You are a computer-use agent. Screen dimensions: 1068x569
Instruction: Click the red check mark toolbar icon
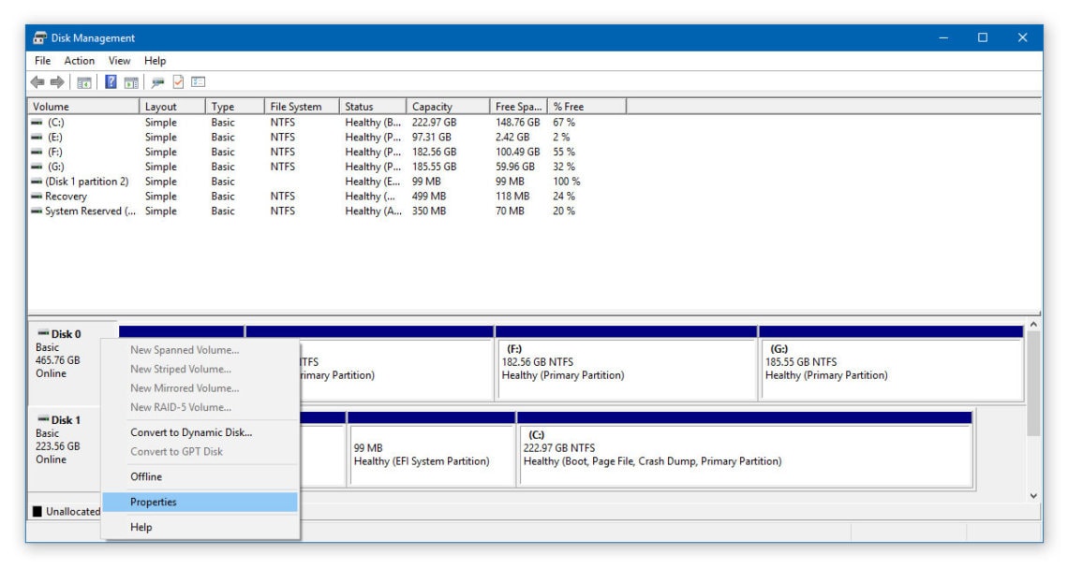coord(178,82)
